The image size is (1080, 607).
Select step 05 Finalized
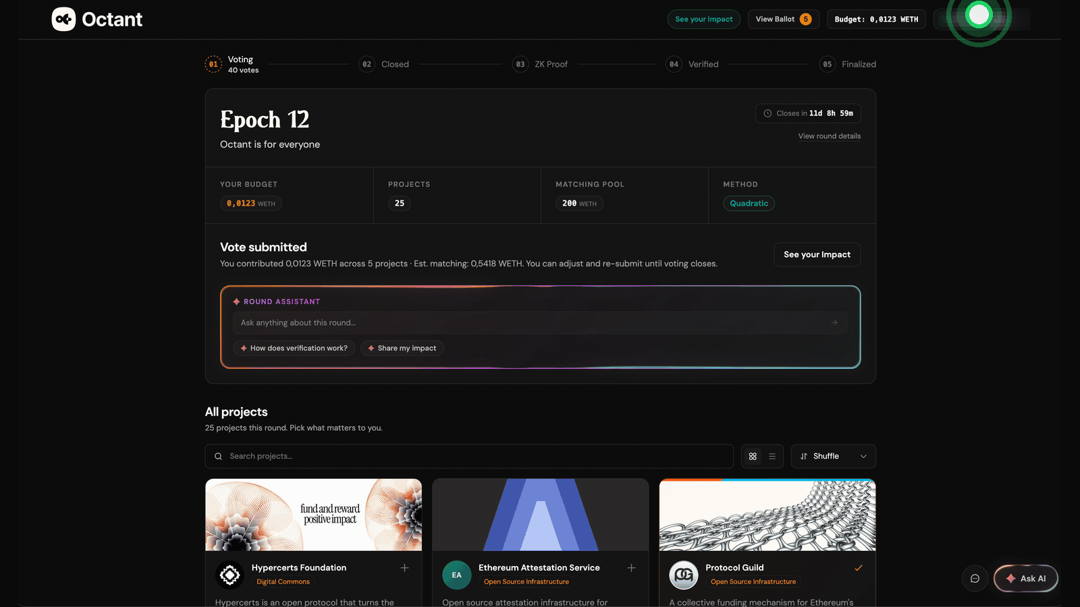pyautogui.click(x=847, y=64)
